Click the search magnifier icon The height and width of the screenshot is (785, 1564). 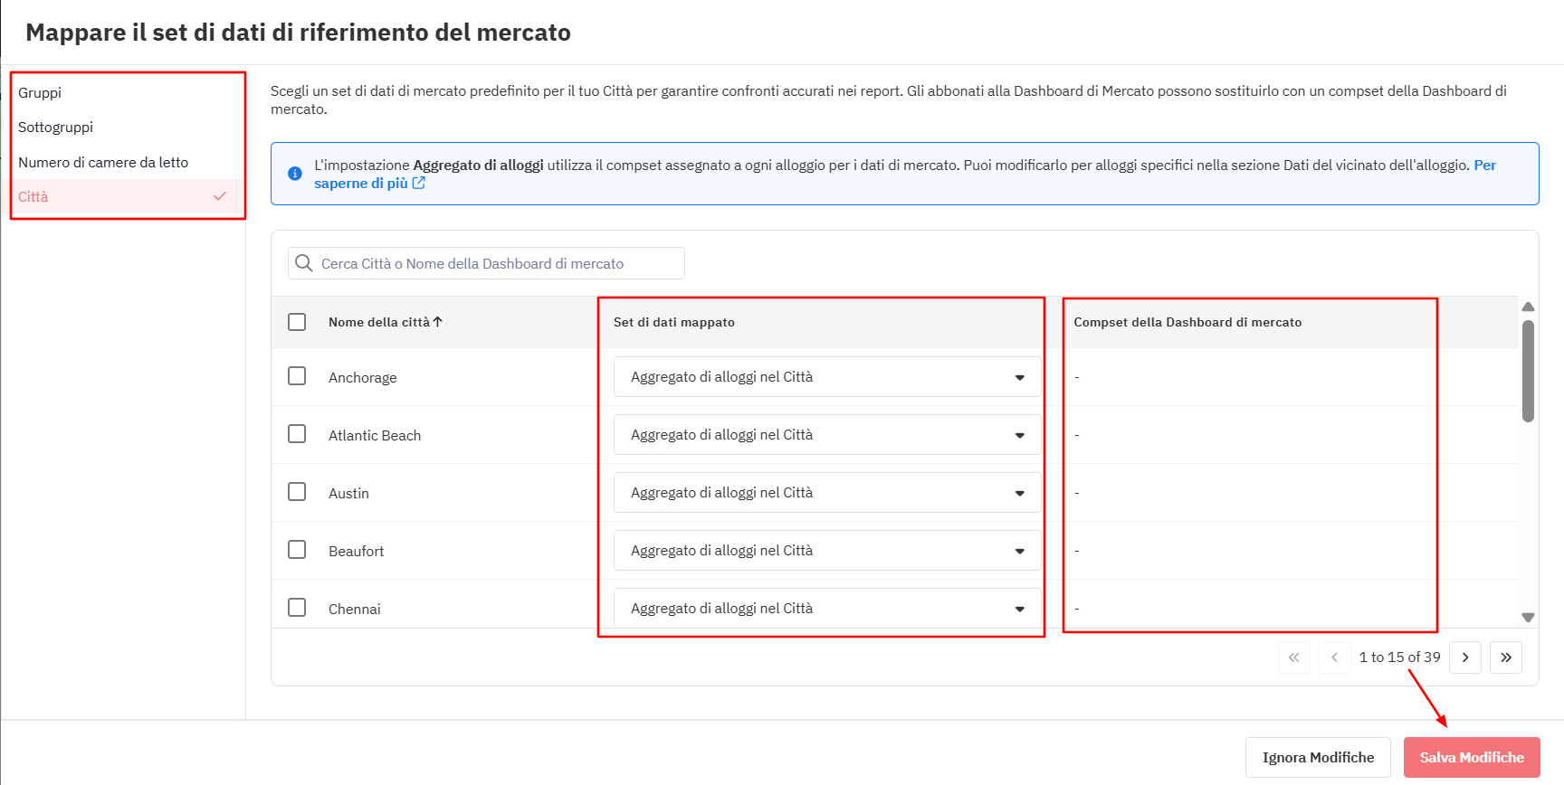(304, 263)
